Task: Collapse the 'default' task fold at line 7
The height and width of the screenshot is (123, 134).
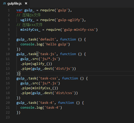Action: [x=14, y=39]
